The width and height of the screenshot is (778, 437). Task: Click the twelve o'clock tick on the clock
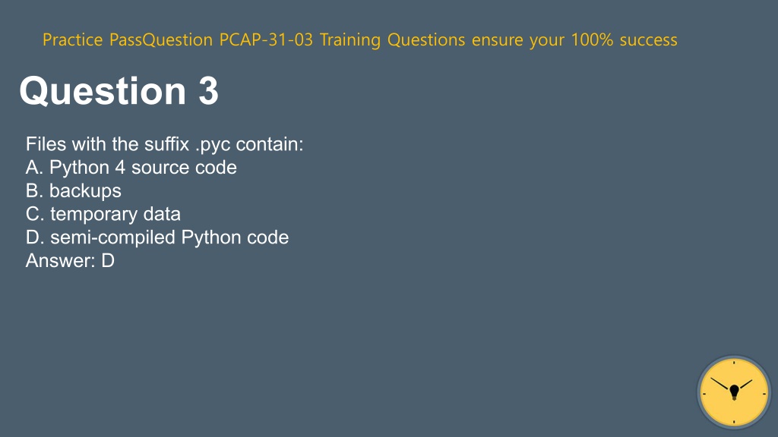tap(734, 363)
